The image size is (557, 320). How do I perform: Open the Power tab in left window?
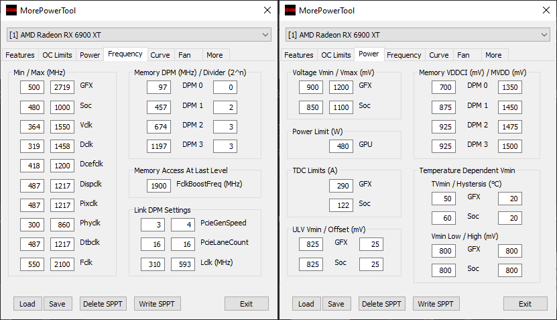90,55
